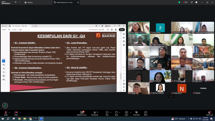Go to next page with down chevron

click(x=124, y=77)
